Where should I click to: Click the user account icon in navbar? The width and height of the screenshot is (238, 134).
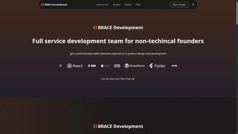click(193, 5)
